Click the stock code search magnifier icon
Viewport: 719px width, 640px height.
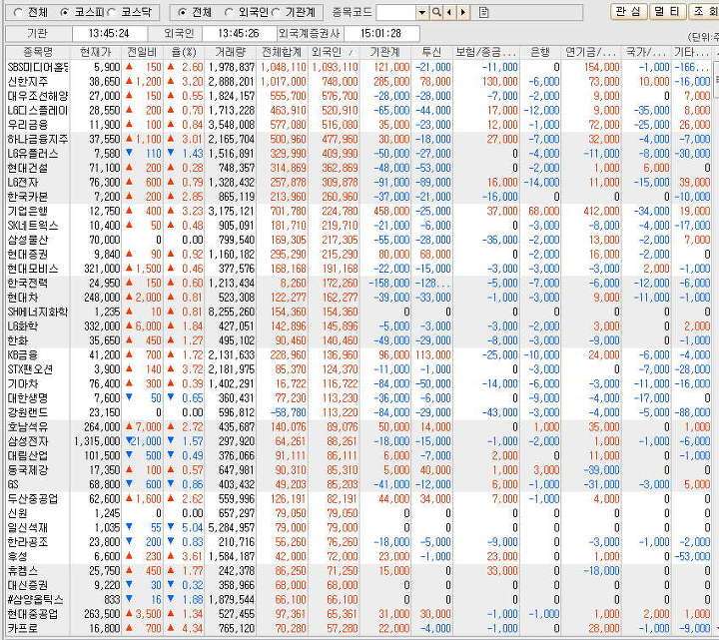436,12
